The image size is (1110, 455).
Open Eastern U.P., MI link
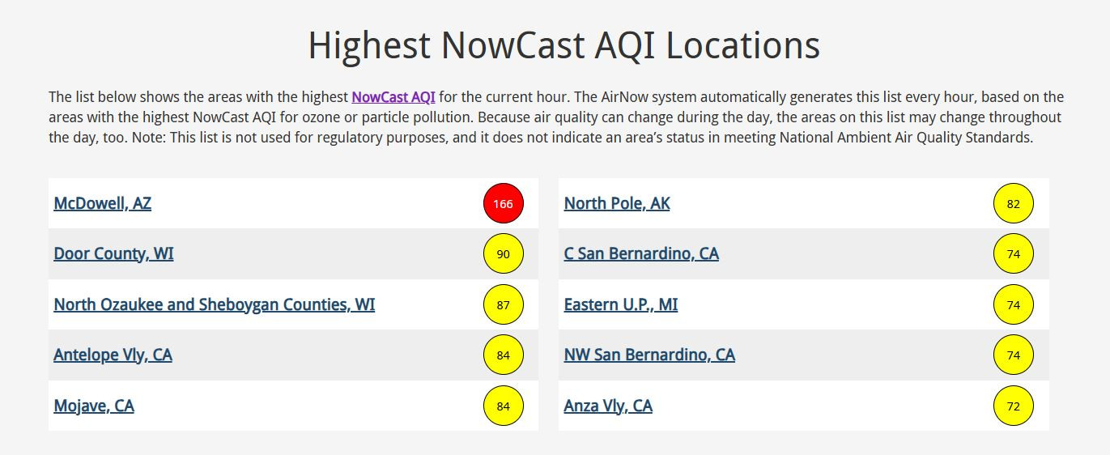coord(621,304)
